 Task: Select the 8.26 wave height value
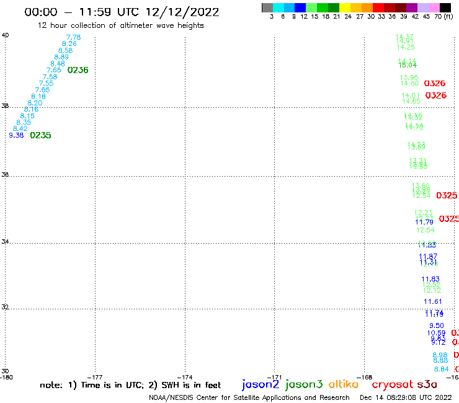click(x=69, y=43)
